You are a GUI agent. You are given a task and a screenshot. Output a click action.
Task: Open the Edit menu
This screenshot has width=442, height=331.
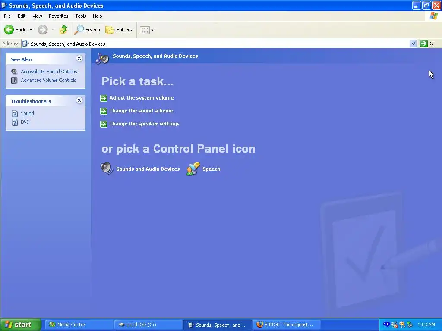[x=22, y=16]
